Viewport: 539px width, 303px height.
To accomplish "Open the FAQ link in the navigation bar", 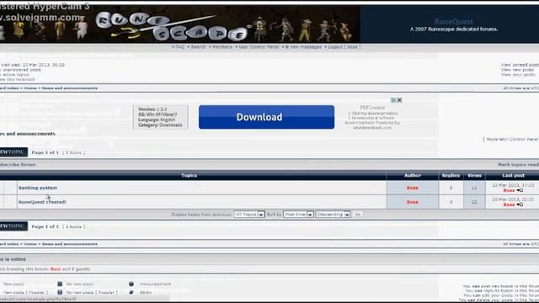I will pyautogui.click(x=179, y=47).
